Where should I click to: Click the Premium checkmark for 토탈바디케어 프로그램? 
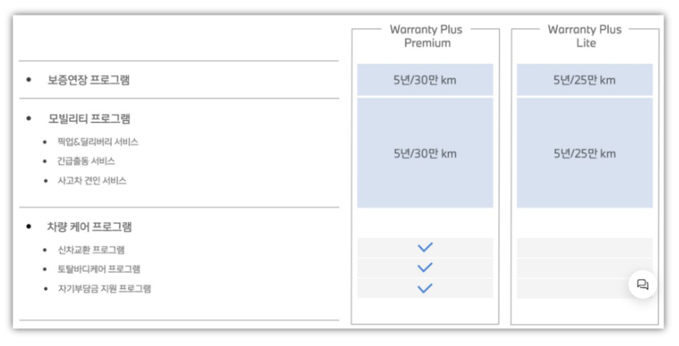coord(425,268)
